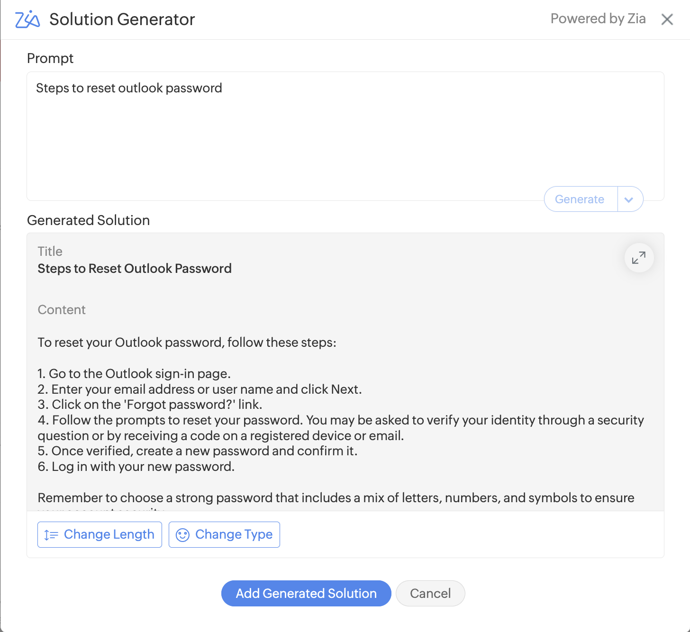Open the Generate options dropdown arrow
The image size is (690, 632).
(x=629, y=199)
